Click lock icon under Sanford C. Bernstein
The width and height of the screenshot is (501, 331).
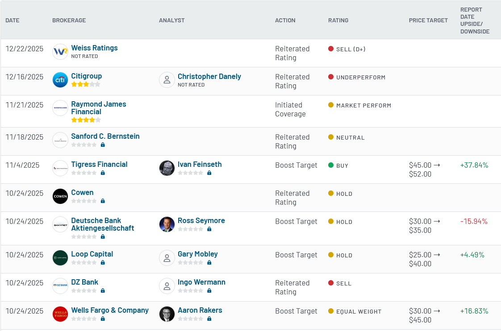click(103, 145)
